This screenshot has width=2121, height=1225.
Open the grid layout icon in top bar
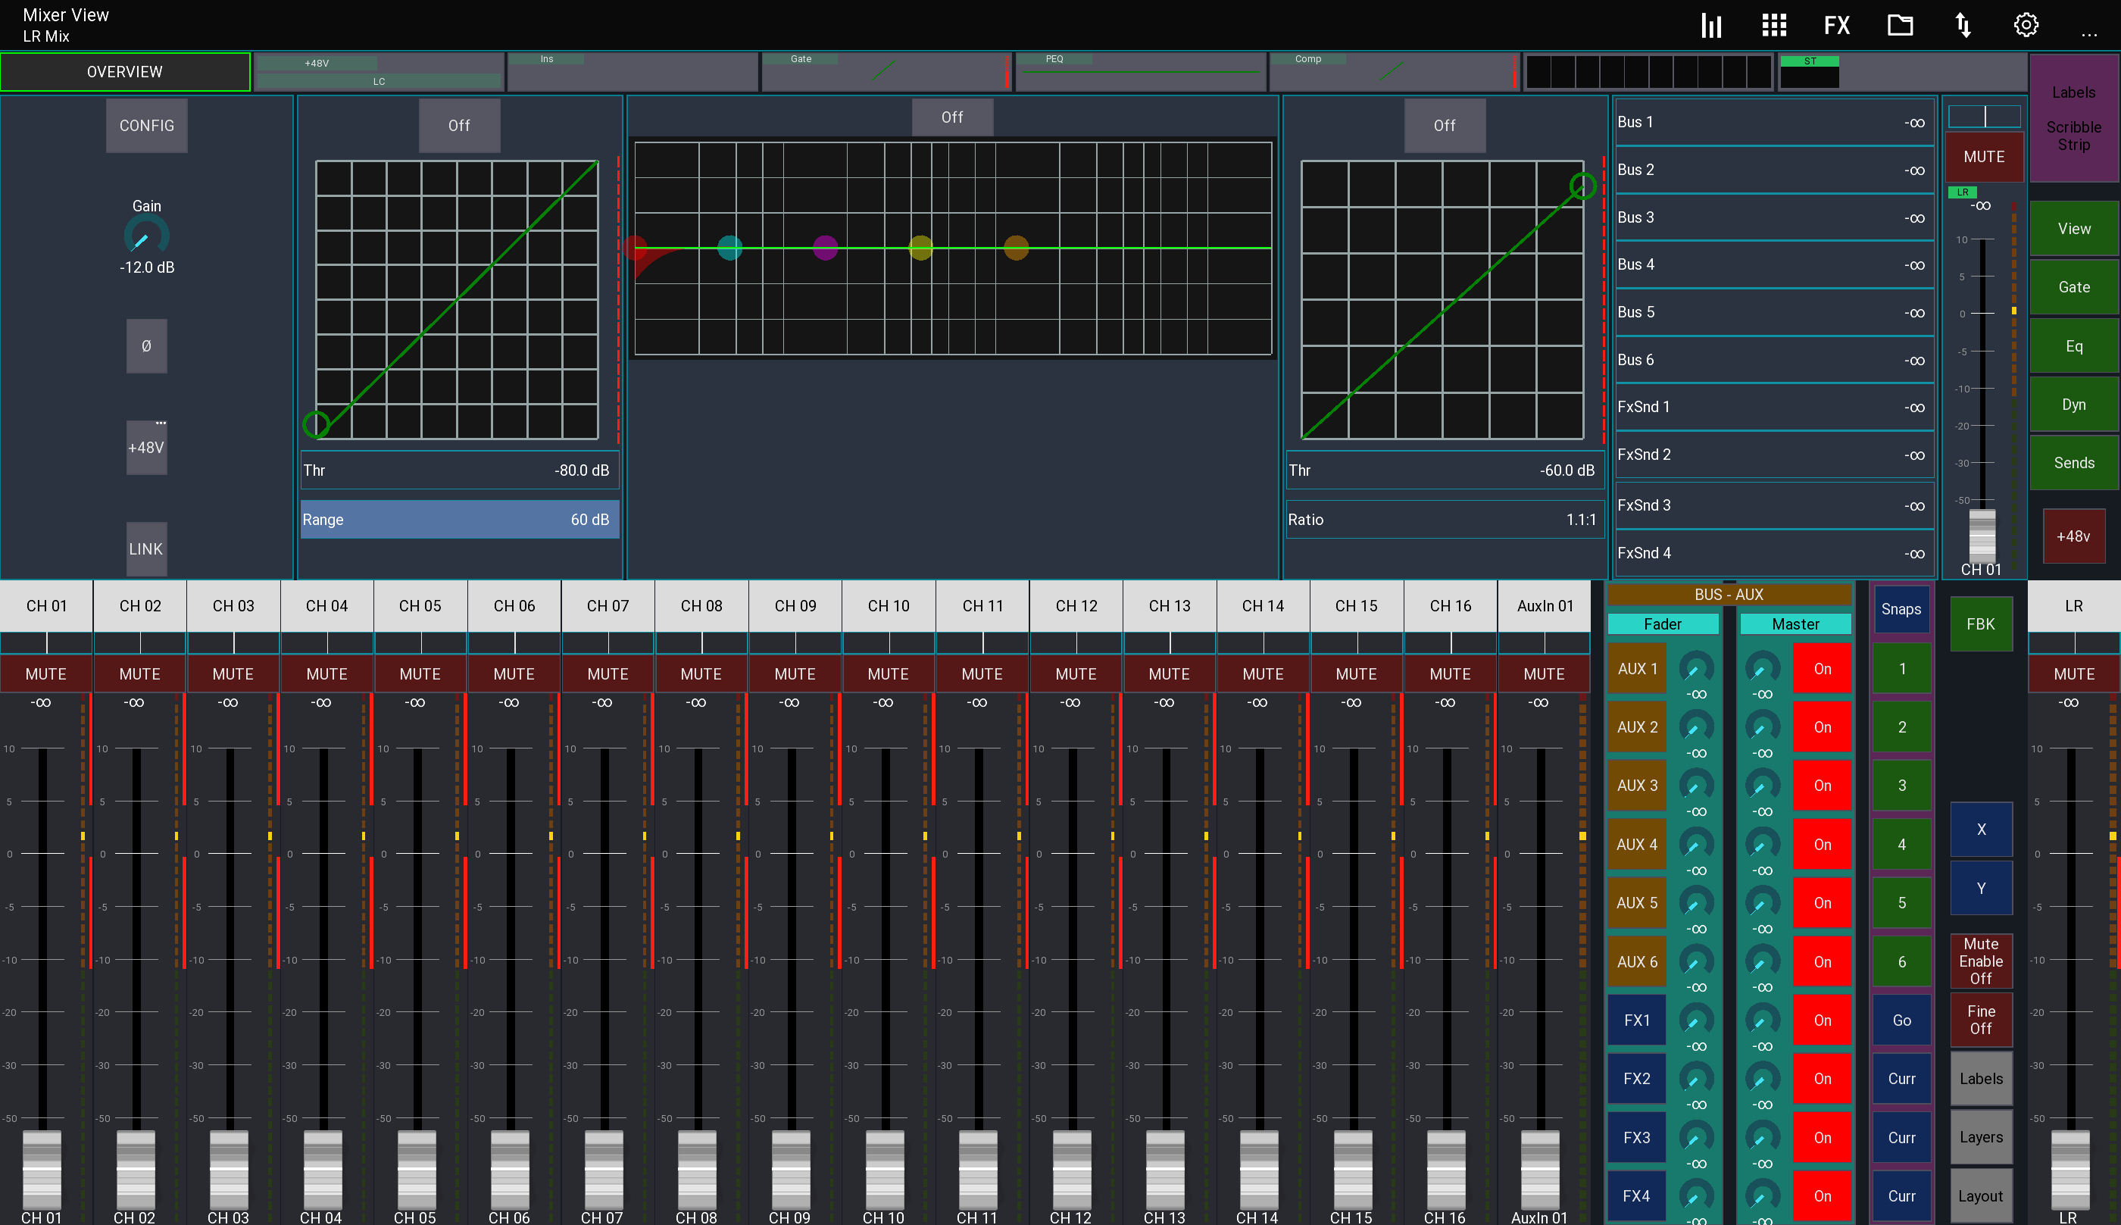click(x=1773, y=25)
